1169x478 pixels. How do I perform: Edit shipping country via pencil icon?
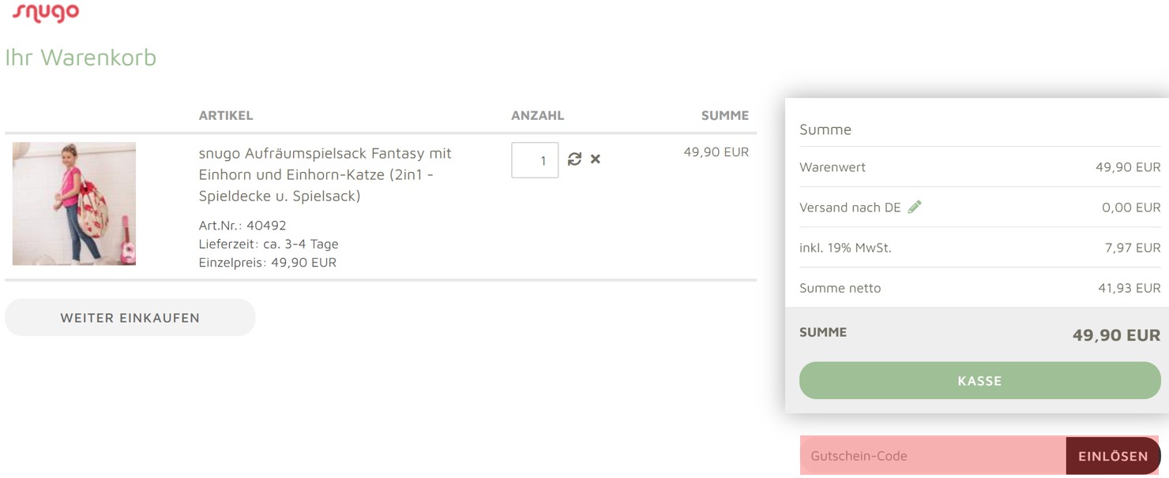[915, 207]
